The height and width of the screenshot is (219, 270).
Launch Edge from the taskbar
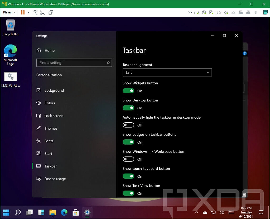(x=64, y=212)
